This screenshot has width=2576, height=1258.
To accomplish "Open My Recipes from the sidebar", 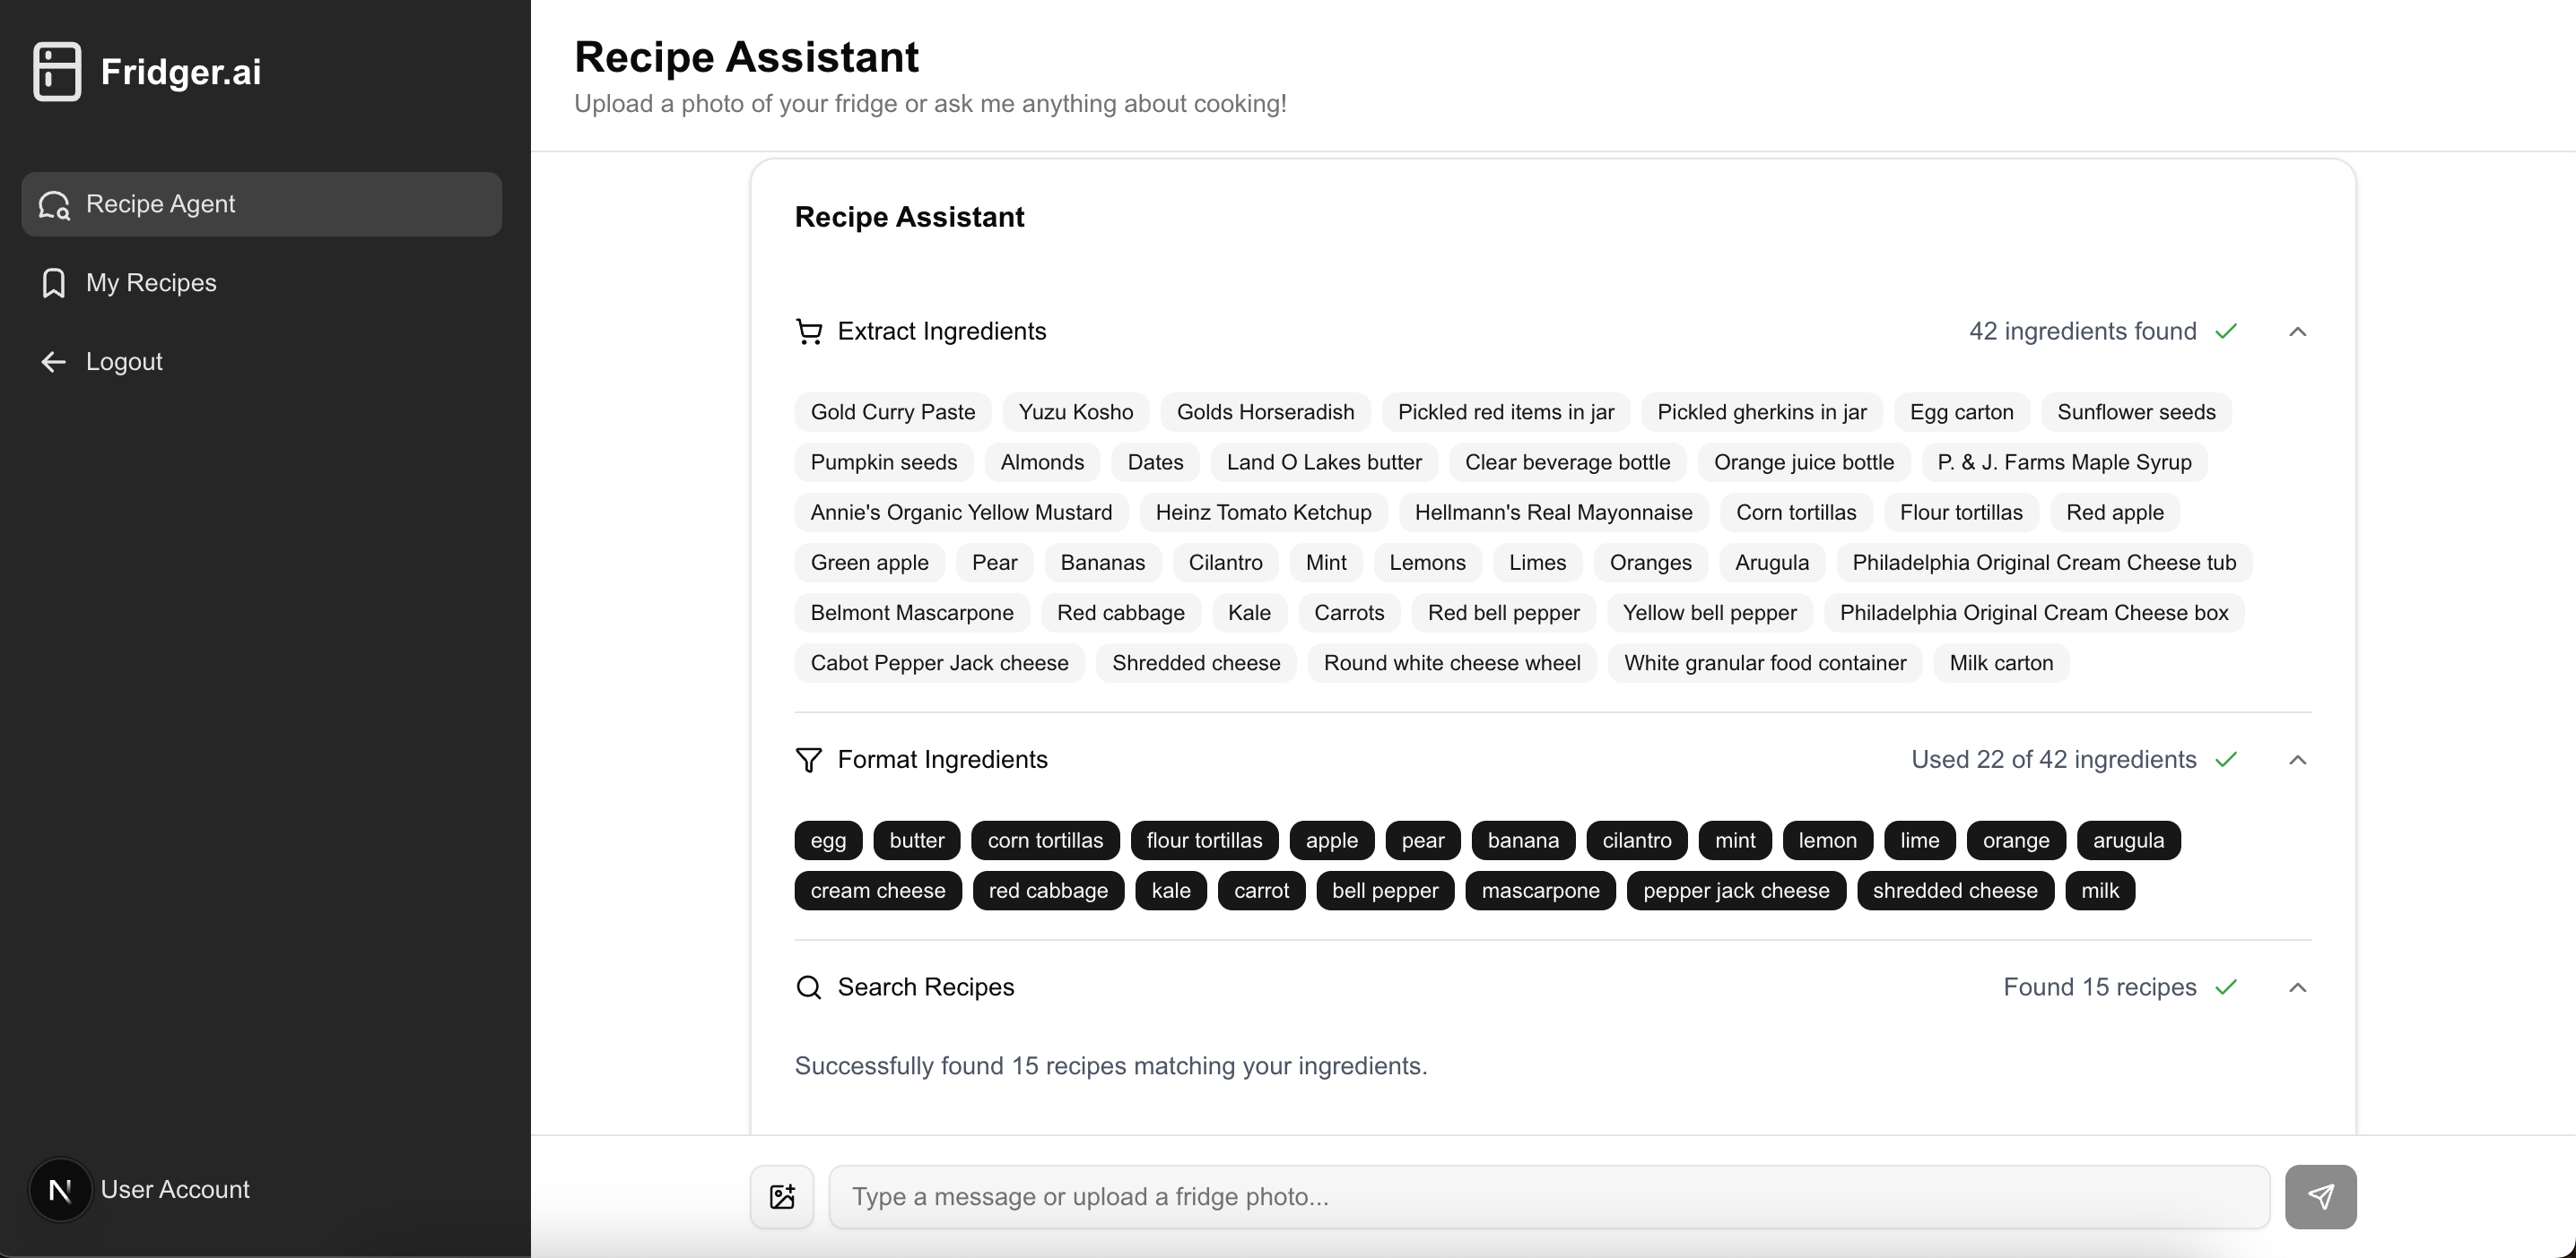I will click(x=151, y=283).
